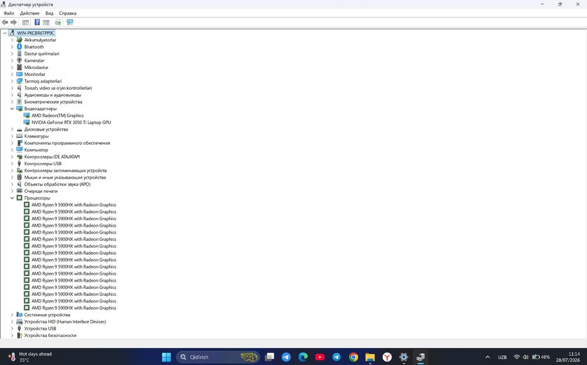587x365 pixels.
Task: Click the Устройства безопасности key icon
Action: click(19, 336)
